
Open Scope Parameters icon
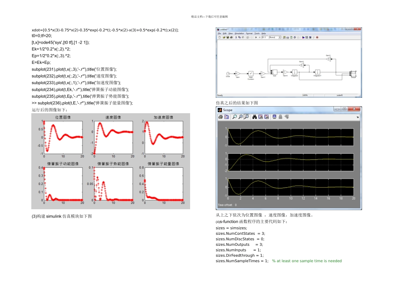227,117
